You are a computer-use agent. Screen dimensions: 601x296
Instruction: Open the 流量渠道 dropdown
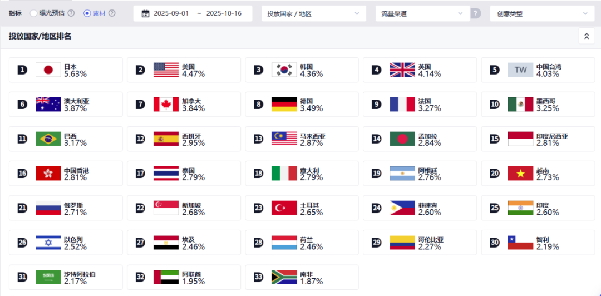click(x=422, y=13)
